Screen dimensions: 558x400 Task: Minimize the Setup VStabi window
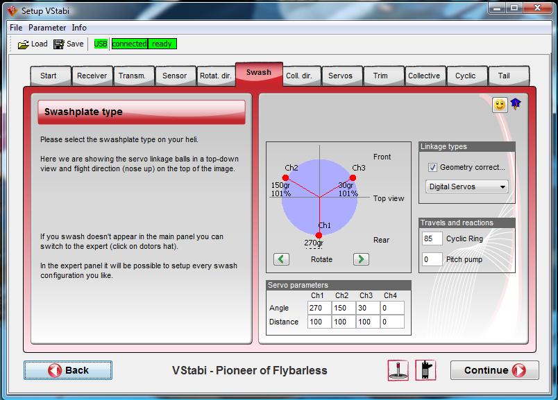point(498,8)
